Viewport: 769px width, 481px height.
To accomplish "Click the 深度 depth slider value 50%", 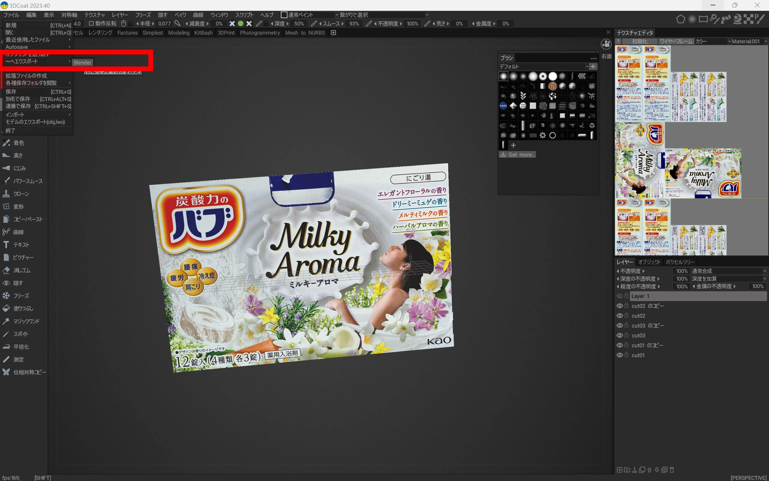I will click(x=299, y=23).
